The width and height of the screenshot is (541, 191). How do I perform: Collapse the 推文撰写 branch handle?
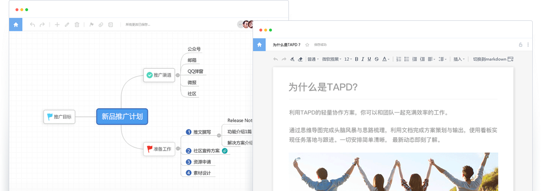point(219,135)
